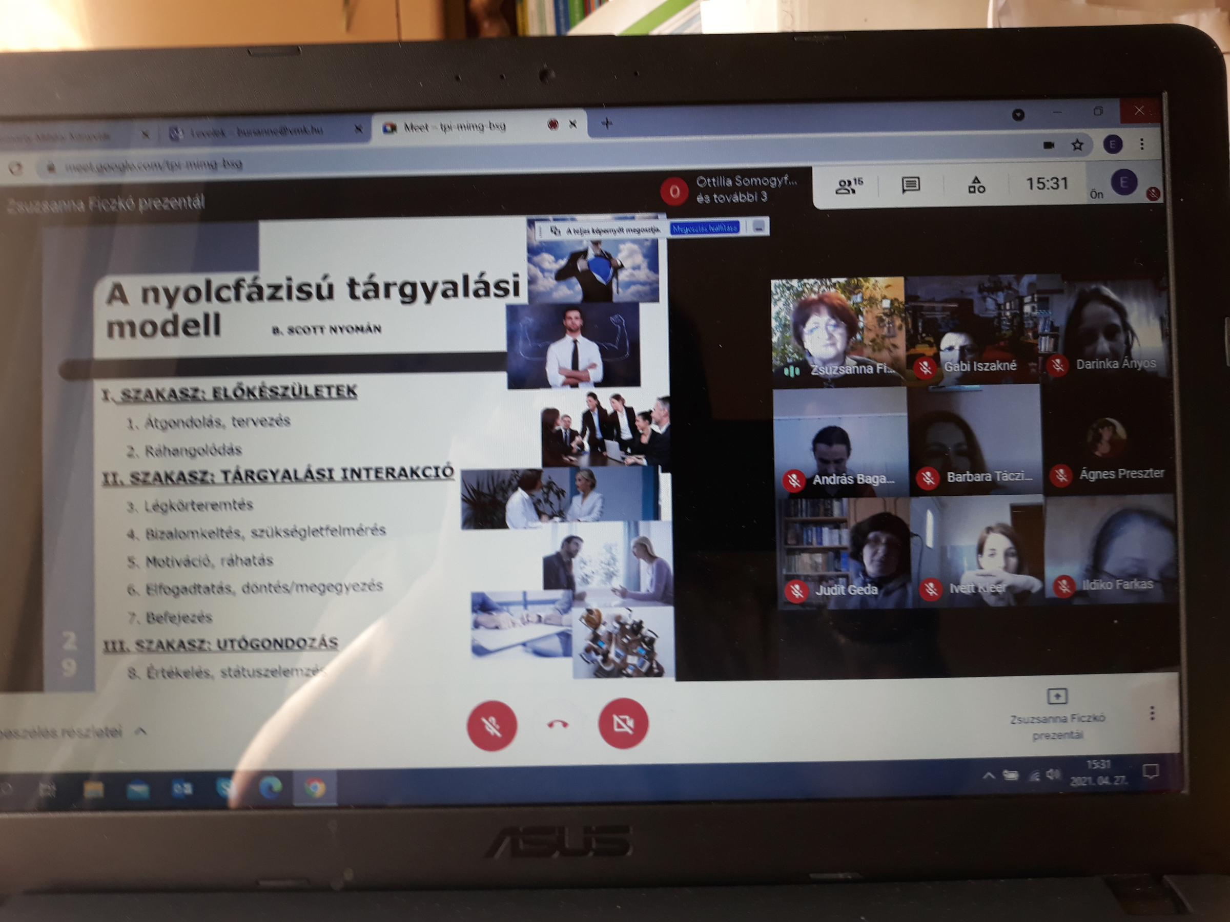This screenshot has height=922, width=1230.
Task: Expand the meeting details chevron at bottom left
Action: [x=141, y=731]
